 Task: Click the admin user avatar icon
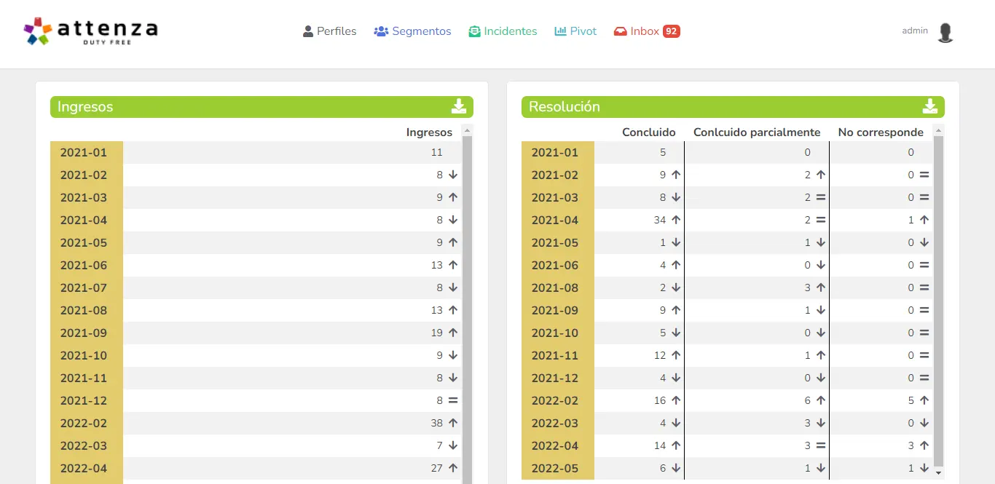pyautogui.click(x=945, y=32)
